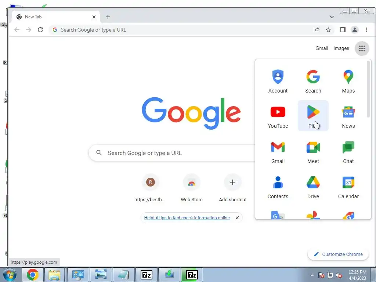Screen dimensions: 376x282
Task: Go forward to next page
Action: 29,30
